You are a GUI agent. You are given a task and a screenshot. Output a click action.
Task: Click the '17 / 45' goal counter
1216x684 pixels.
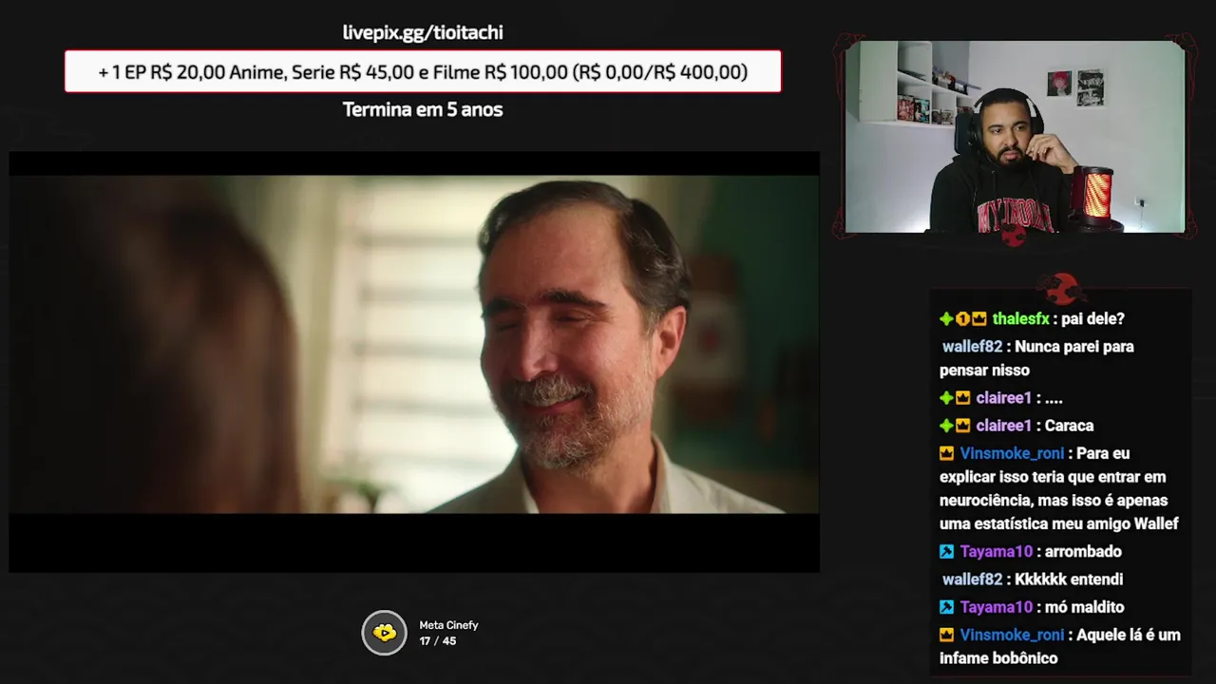coord(438,641)
